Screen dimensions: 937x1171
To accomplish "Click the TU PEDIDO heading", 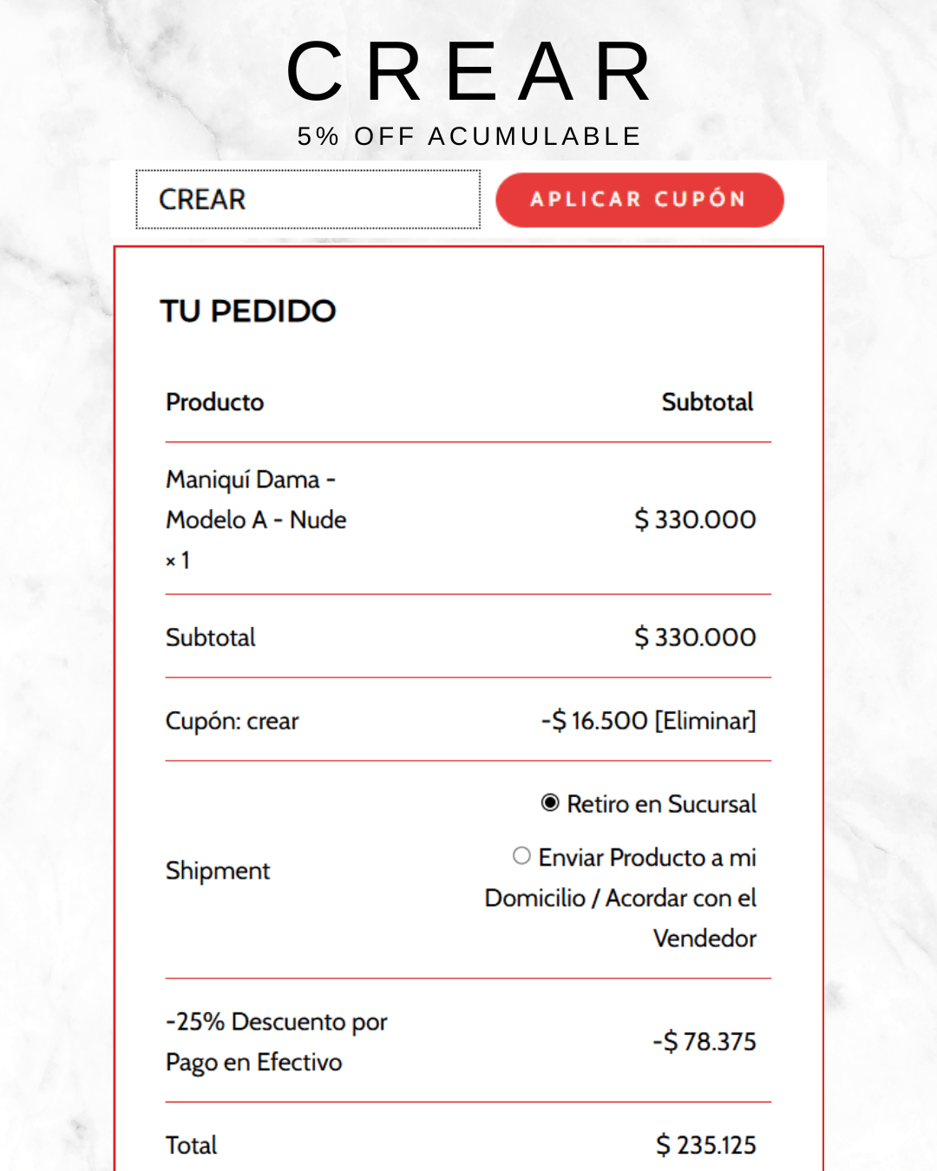I will (248, 311).
